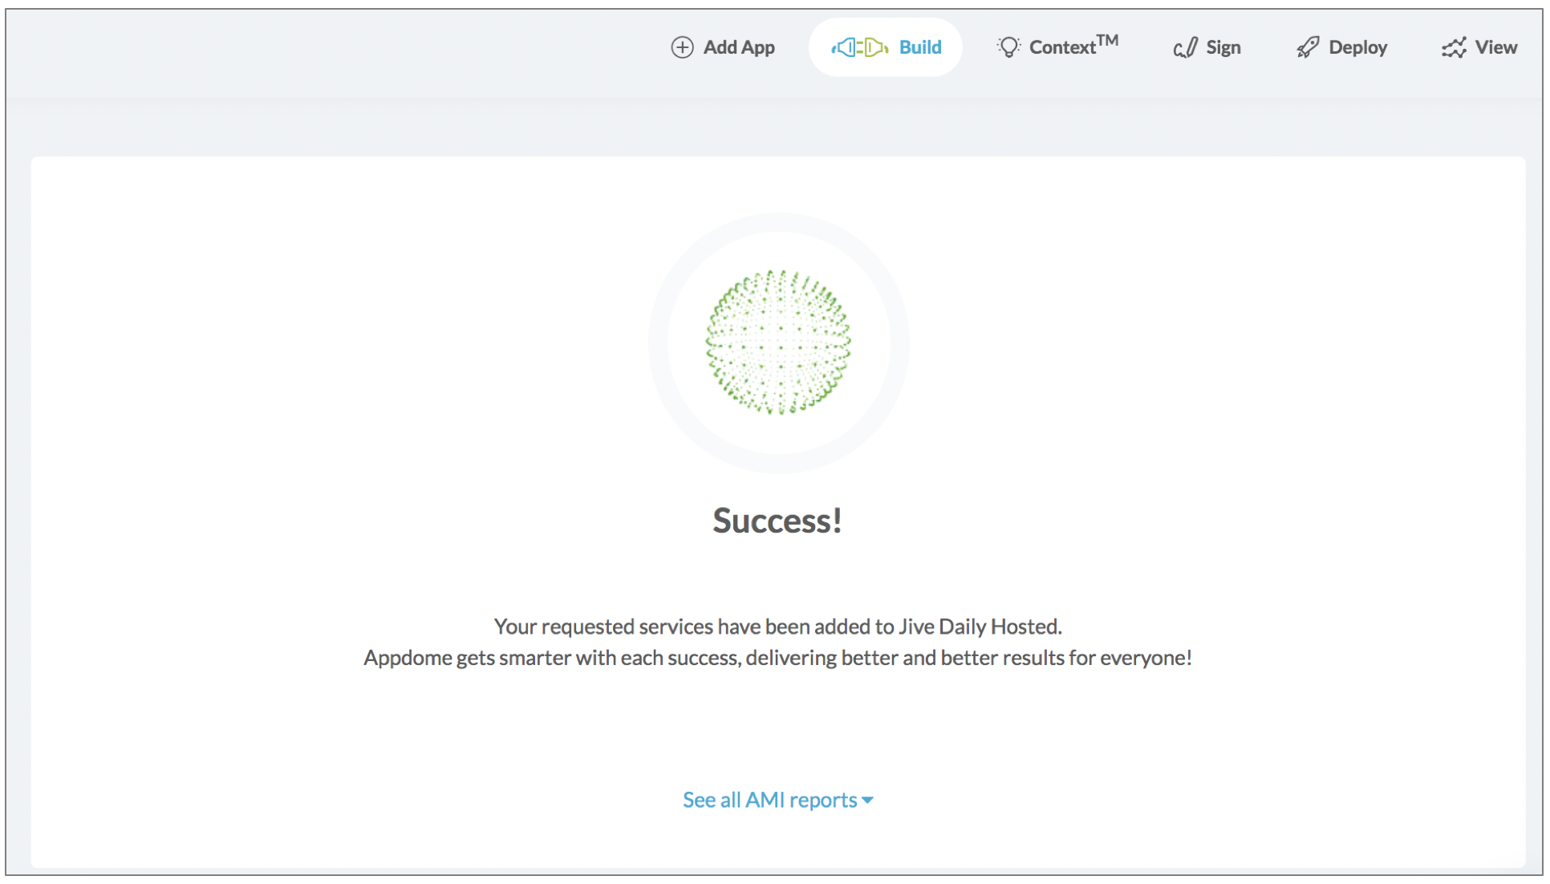Go to the Context tab
The width and height of the screenshot is (1550, 884).
pyautogui.click(x=1057, y=47)
